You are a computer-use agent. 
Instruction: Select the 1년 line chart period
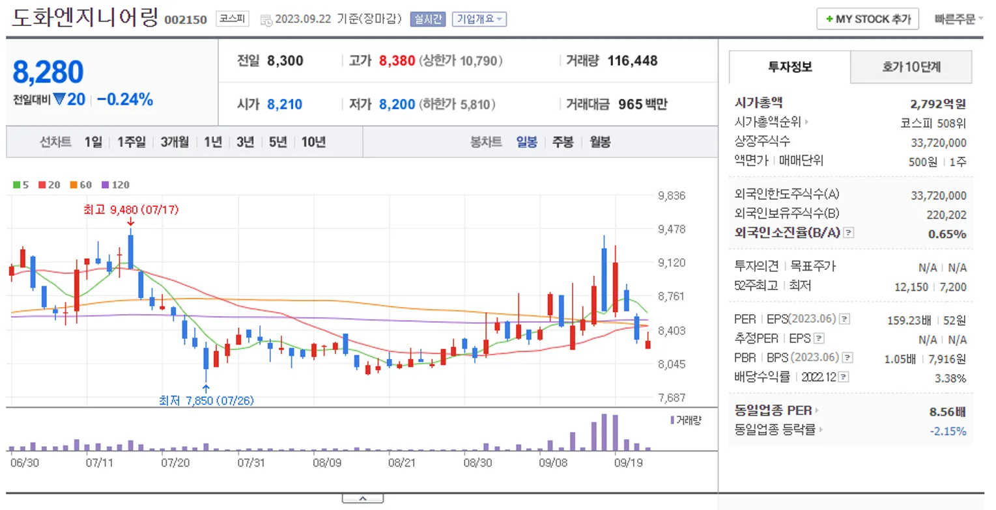click(212, 142)
